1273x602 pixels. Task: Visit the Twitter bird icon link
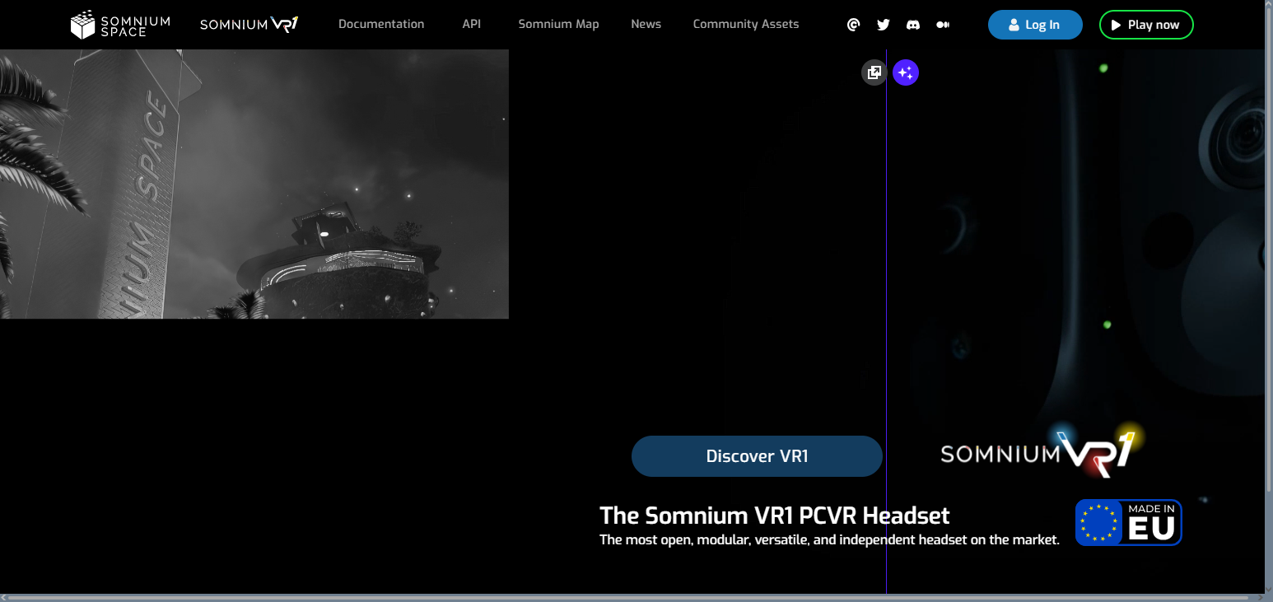pos(884,25)
